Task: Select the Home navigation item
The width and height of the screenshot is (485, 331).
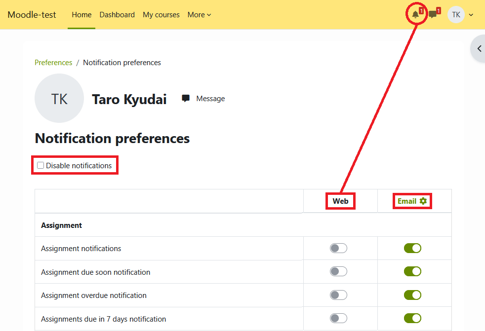Action: 81,15
